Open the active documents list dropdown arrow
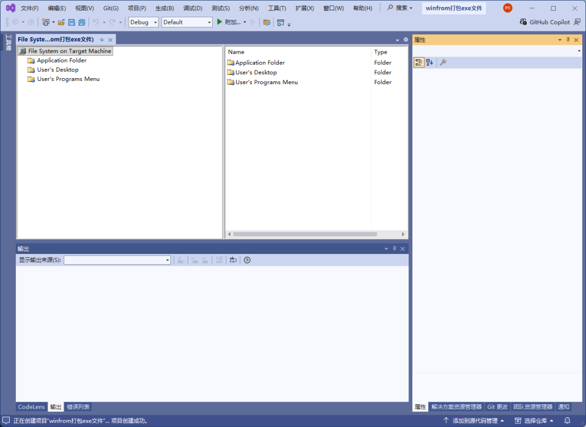 pyautogui.click(x=397, y=40)
